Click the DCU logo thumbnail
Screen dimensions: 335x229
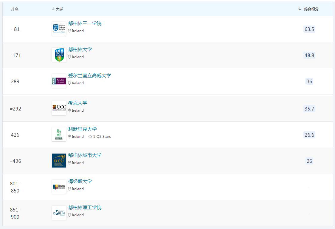pos(59,160)
